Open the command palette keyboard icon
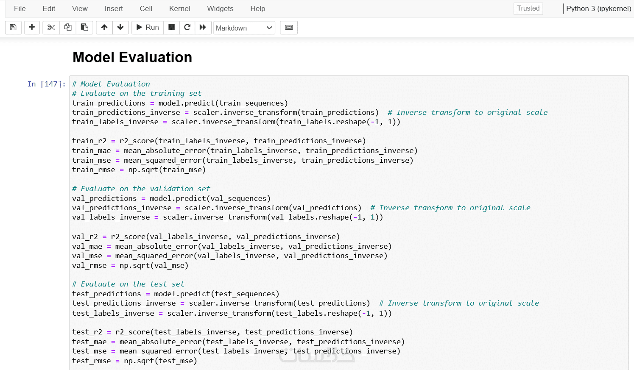The height and width of the screenshot is (370, 634). [289, 28]
